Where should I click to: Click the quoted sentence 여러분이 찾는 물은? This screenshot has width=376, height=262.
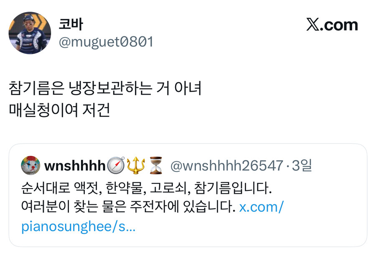click(128, 206)
